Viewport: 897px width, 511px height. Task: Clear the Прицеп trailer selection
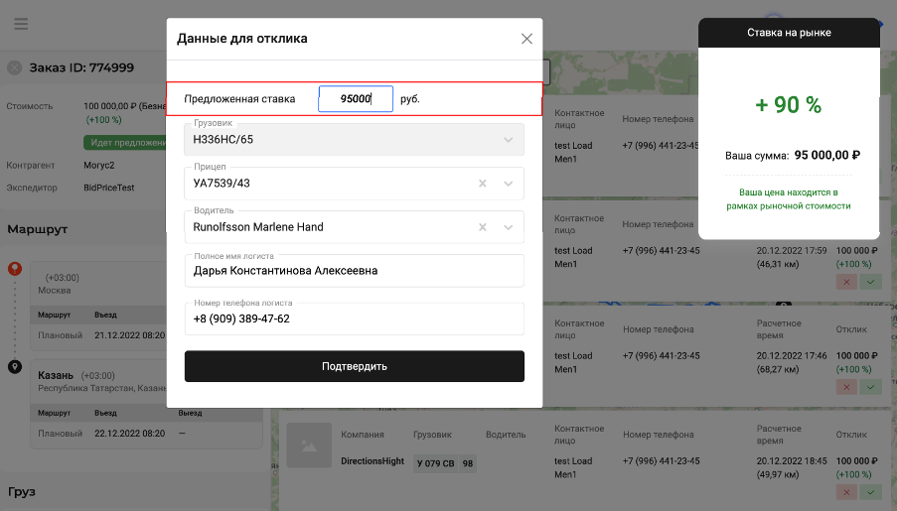pos(482,184)
